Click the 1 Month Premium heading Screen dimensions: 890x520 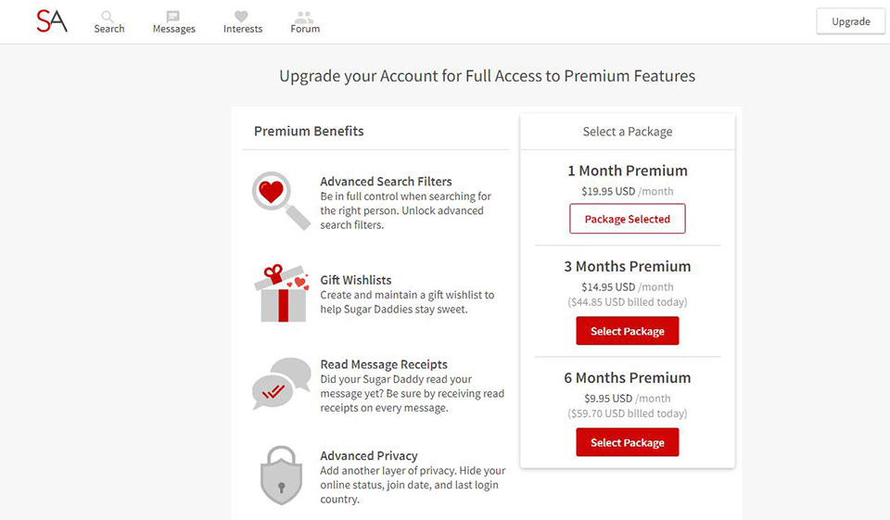tap(627, 171)
